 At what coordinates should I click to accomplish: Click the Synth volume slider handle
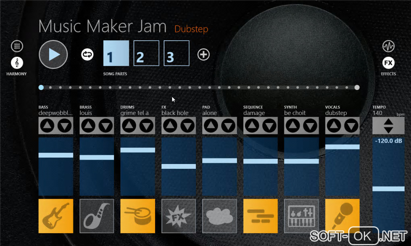pyautogui.click(x=301, y=161)
